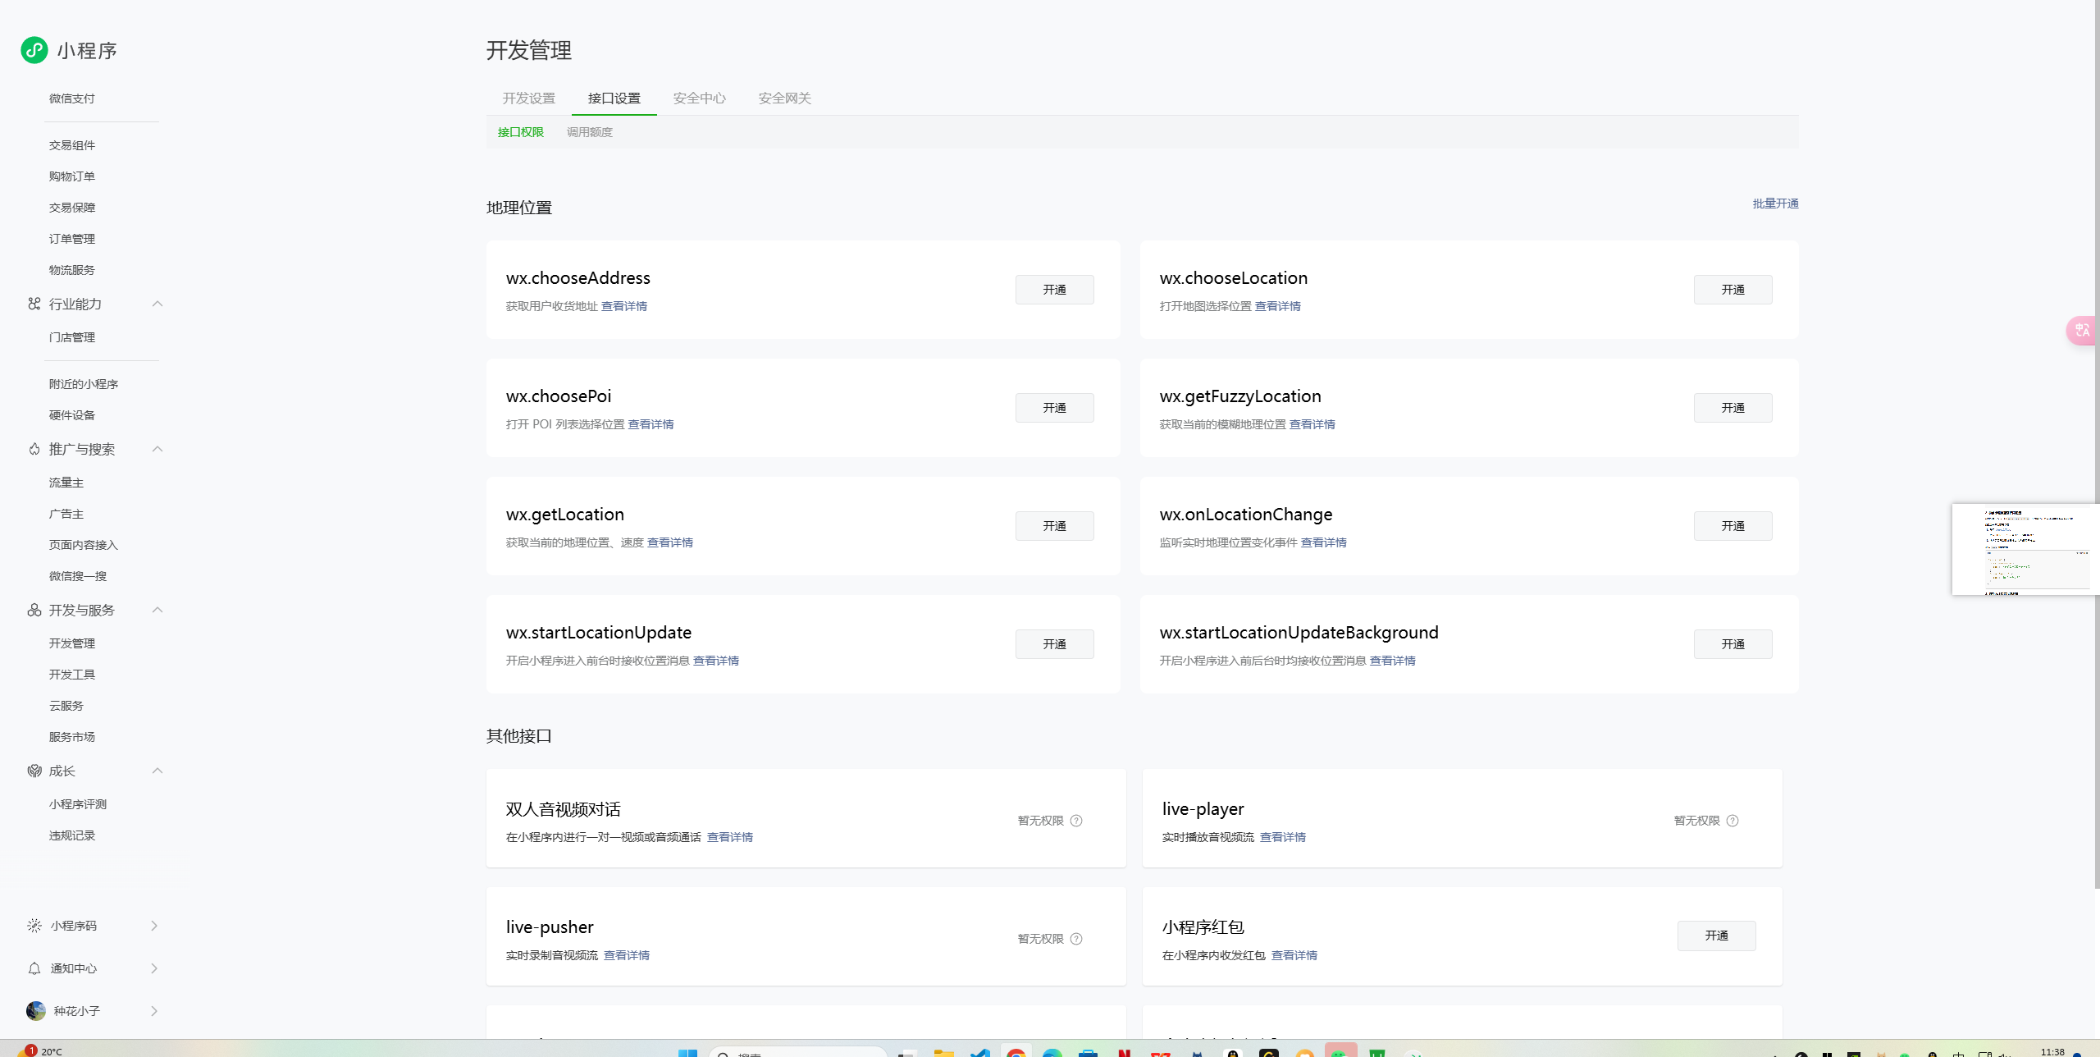2100x1057 pixels.
Task: Collapse the 开发与服务 menu chevron
Action: point(157,610)
